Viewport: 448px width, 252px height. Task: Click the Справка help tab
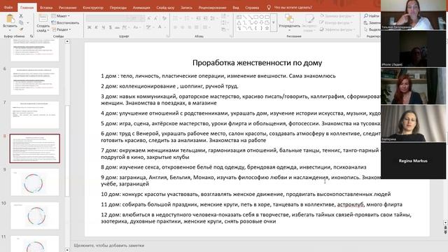point(252,8)
